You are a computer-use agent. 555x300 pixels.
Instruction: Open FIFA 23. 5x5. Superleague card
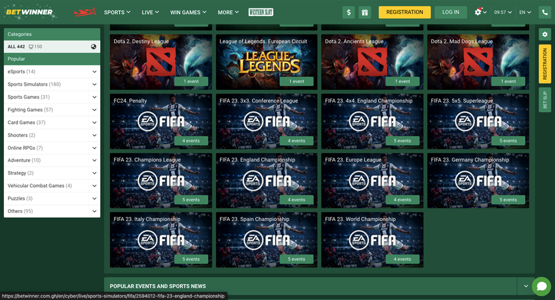point(478,121)
